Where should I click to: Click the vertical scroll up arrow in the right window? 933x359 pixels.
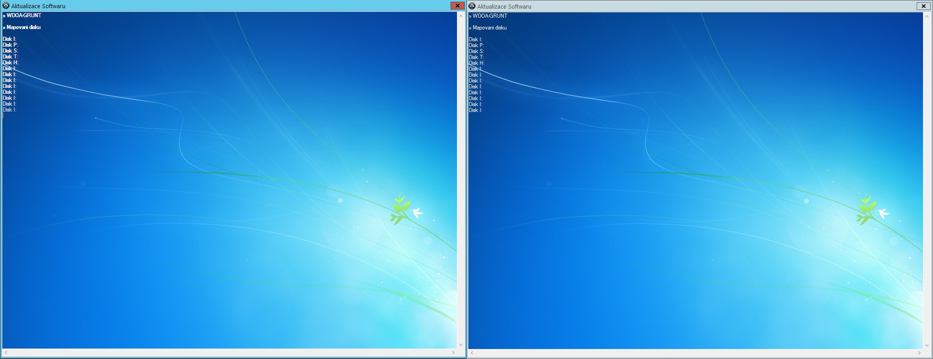pos(927,16)
